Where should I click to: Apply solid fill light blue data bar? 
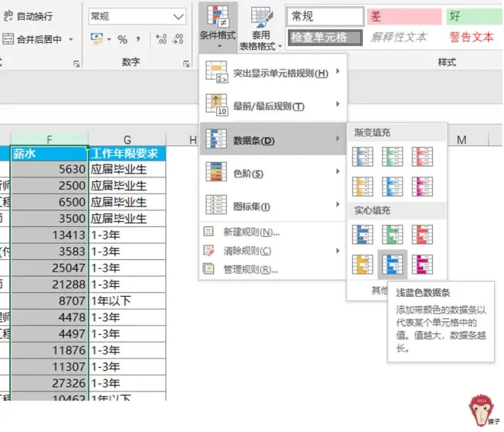pyautogui.click(x=393, y=265)
